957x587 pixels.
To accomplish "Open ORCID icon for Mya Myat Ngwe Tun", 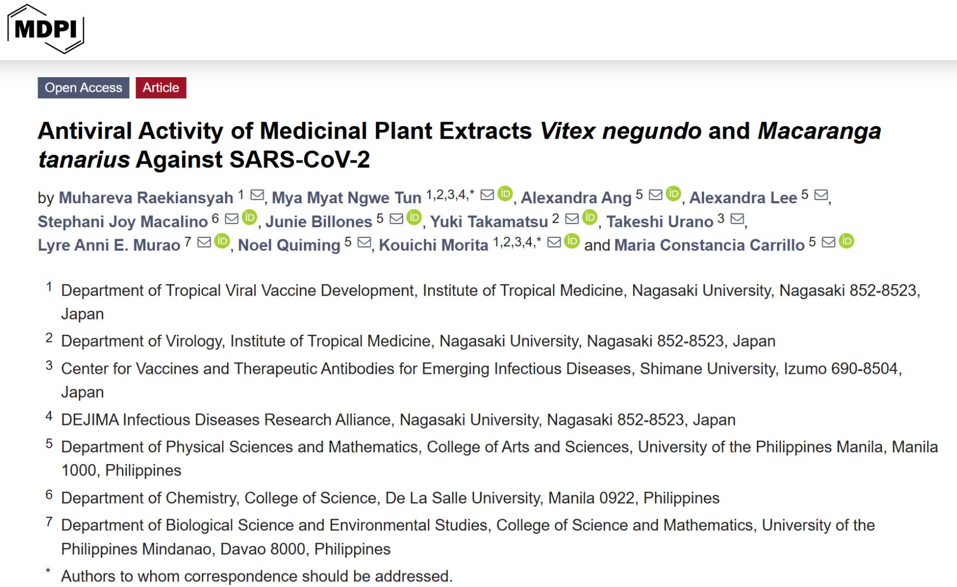I will [505, 193].
